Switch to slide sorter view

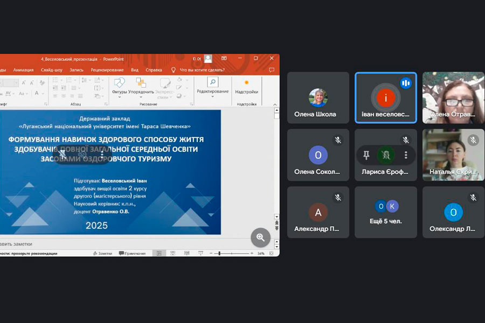tap(172, 253)
